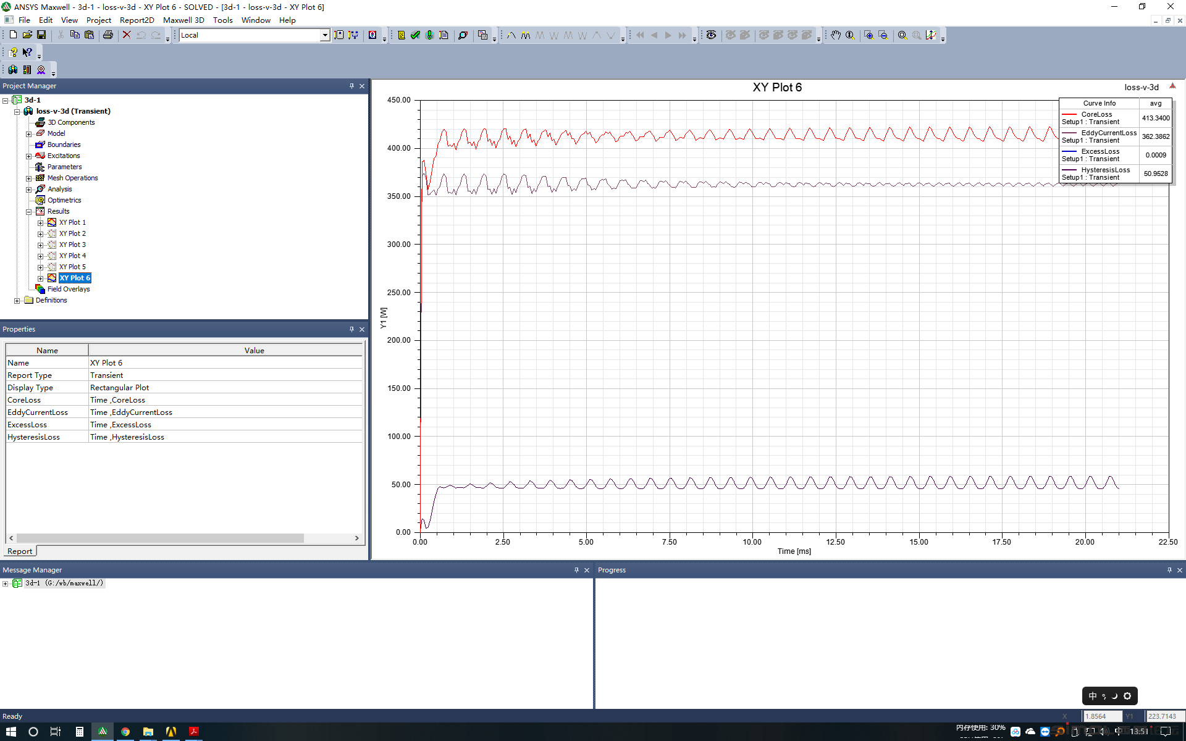
Task: Click the Copy icon in the toolbar
Action: 75,35
